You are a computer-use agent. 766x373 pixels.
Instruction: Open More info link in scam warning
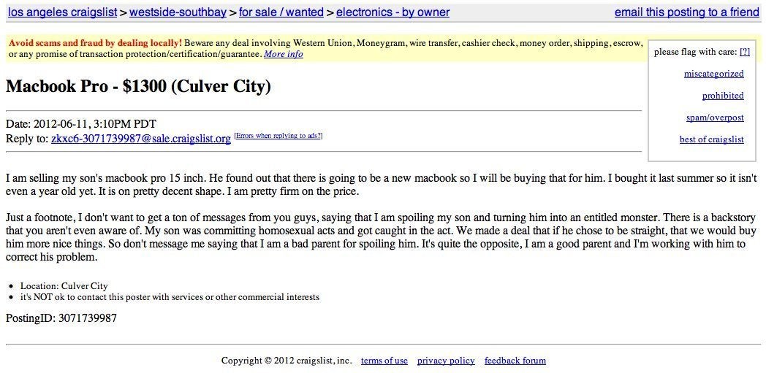pos(284,54)
